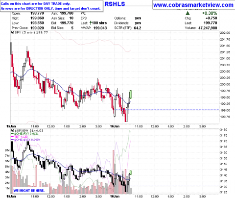Select the Prev Close value 199.020
The image size is (235, 199).
(x=37, y=28)
